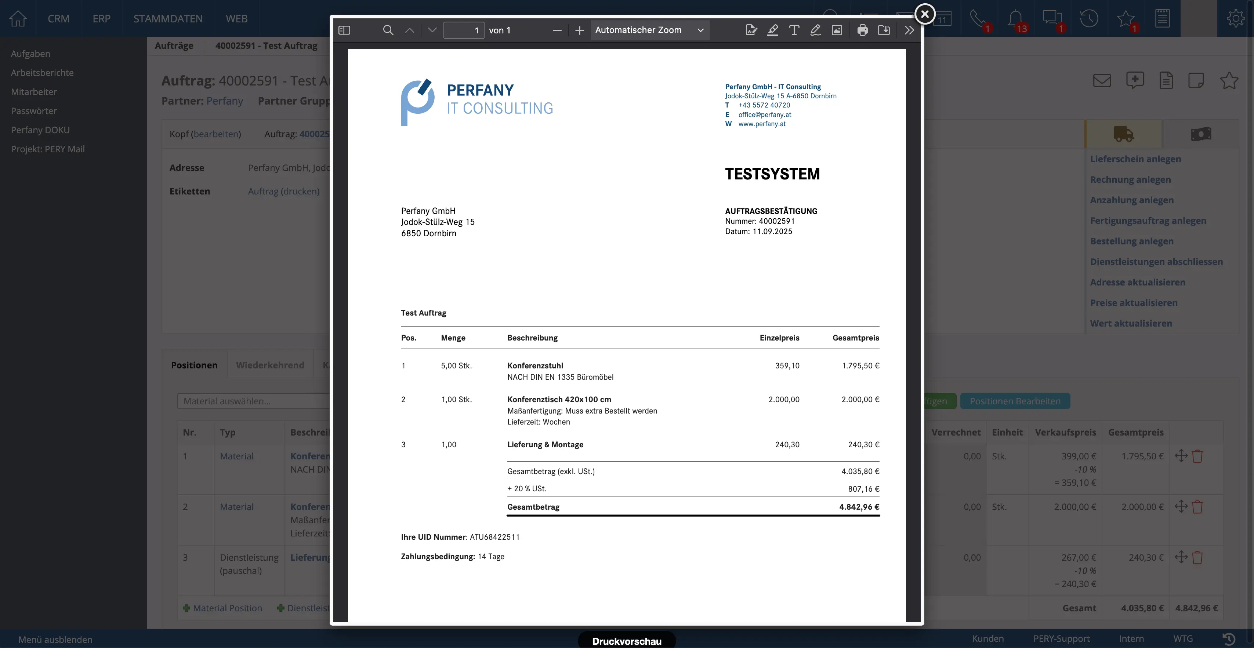Switch to the Wiederkehrend tab
The width and height of the screenshot is (1254, 648).
pos(270,365)
